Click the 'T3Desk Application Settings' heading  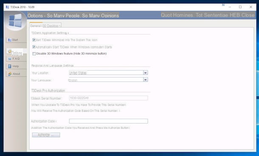tap(49, 33)
